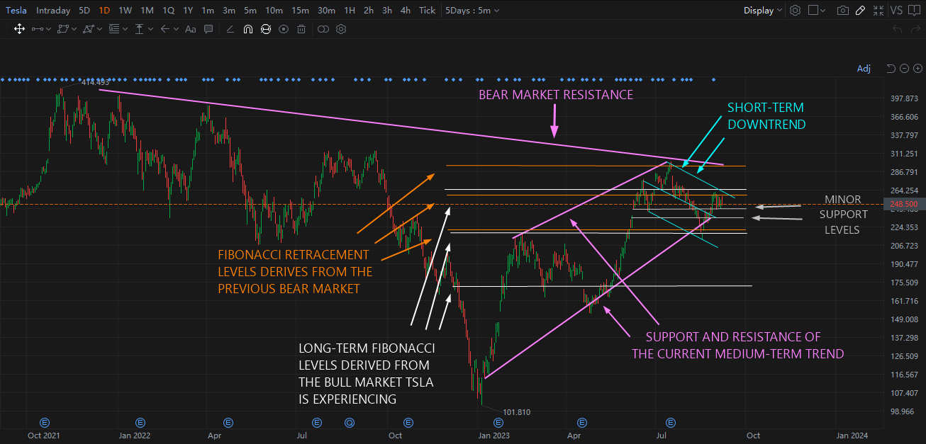Click the 248.500 current price tag
This screenshot has height=444, width=926.
point(904,204)
